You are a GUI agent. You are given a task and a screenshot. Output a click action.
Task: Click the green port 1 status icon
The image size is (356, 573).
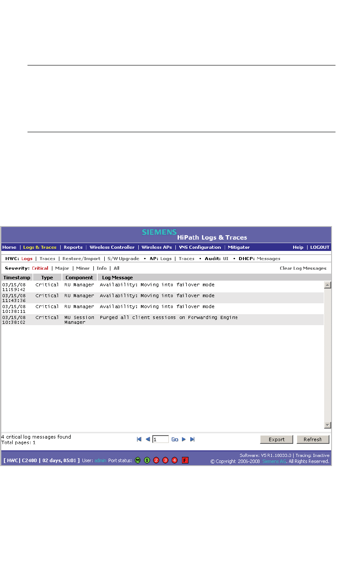pos(147,460)
